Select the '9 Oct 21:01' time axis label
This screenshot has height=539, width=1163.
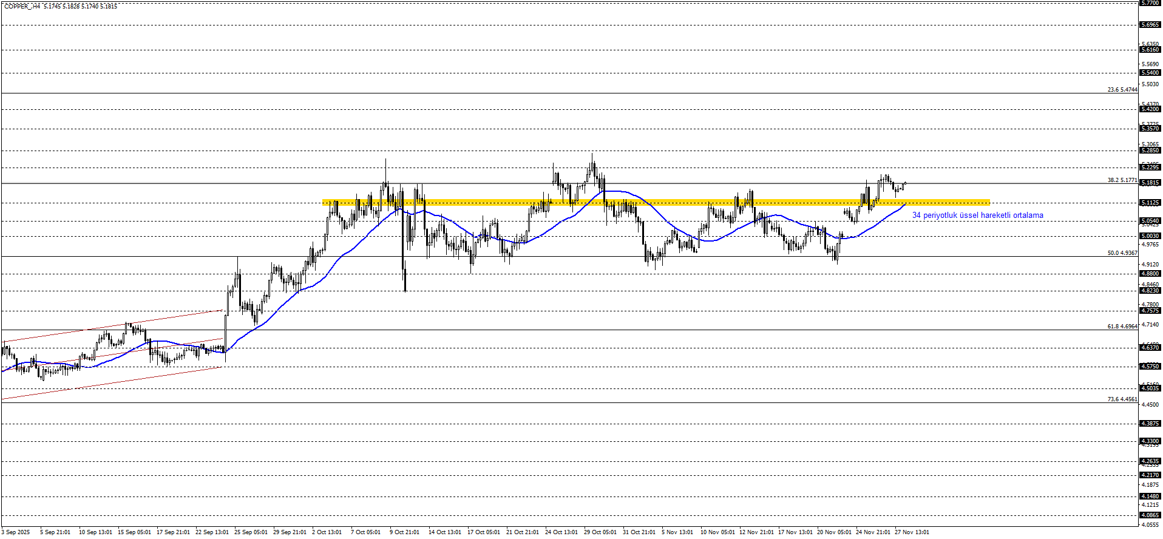404,532
